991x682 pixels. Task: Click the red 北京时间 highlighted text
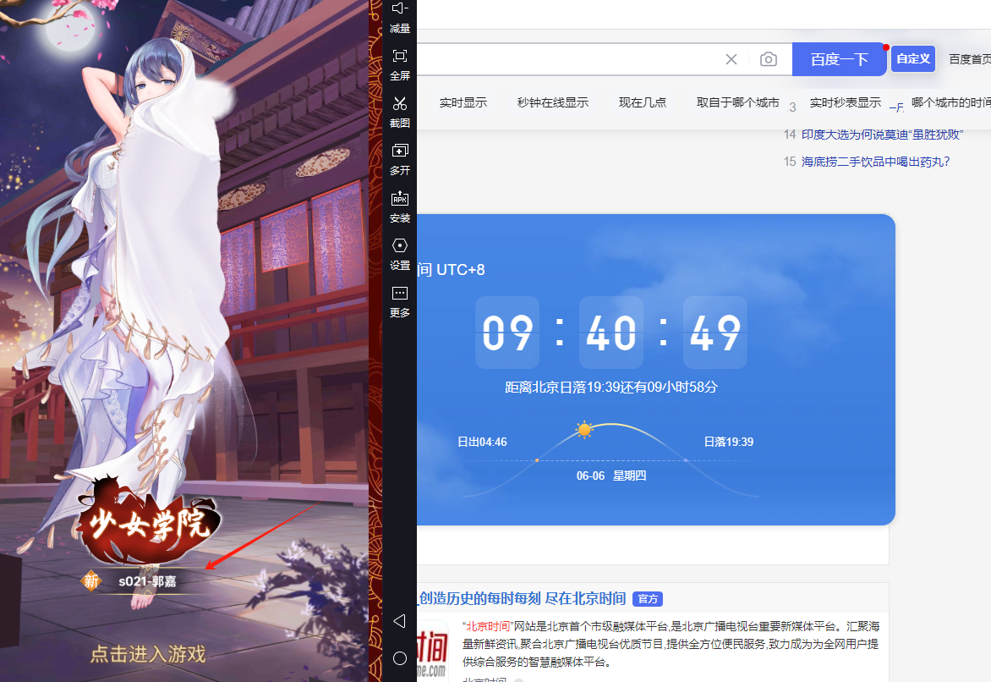488,626
